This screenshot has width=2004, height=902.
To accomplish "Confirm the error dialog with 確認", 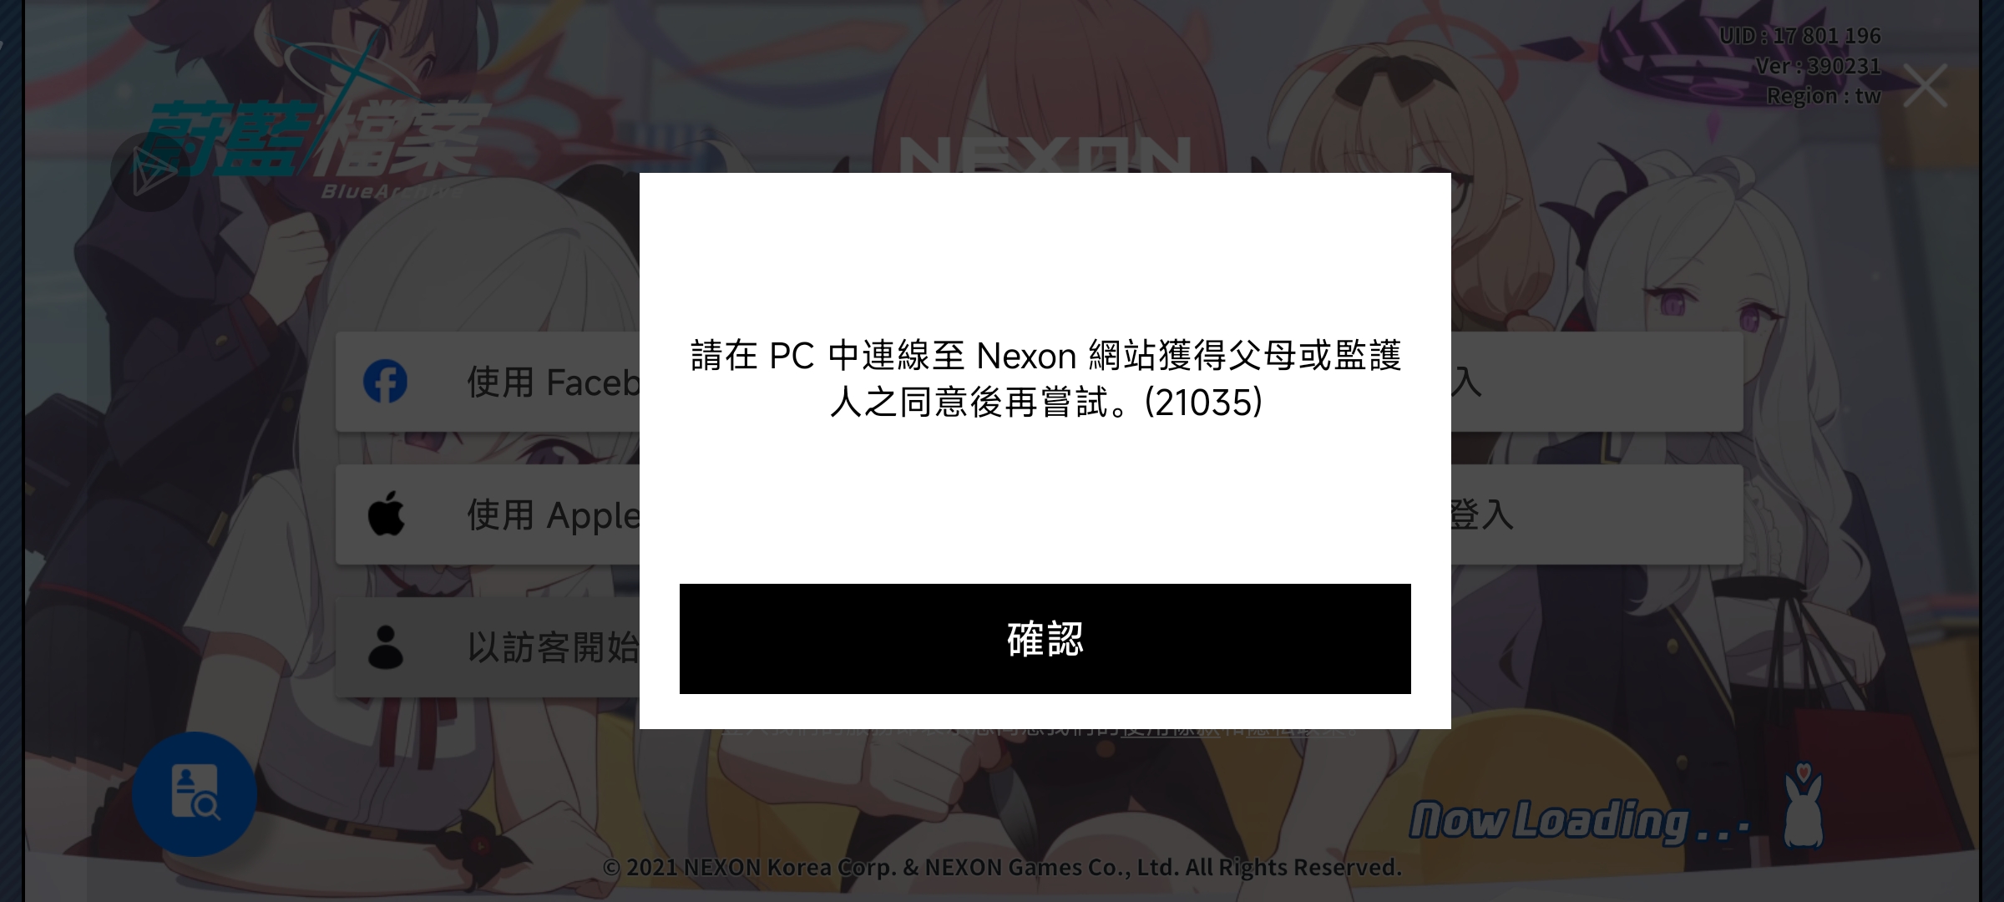I will click(1045, 639).
